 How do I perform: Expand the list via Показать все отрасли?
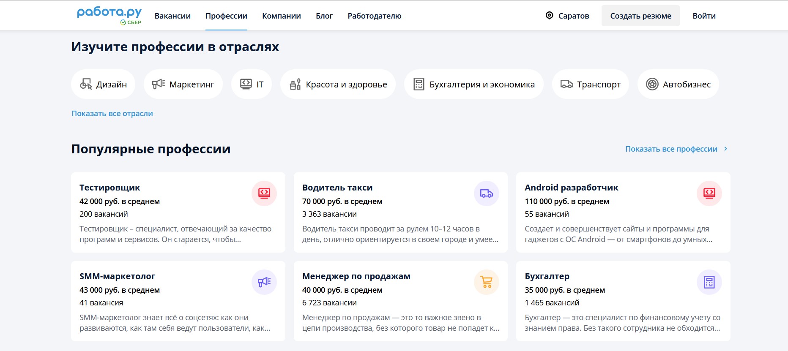coord(112,114)
